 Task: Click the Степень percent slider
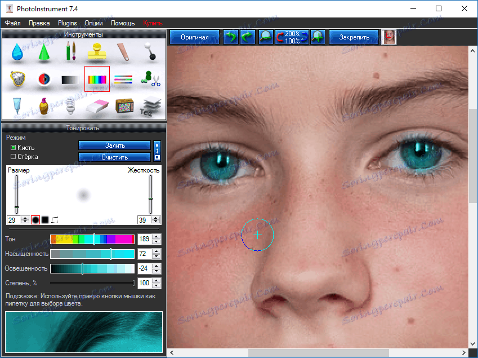coord(92,283)
